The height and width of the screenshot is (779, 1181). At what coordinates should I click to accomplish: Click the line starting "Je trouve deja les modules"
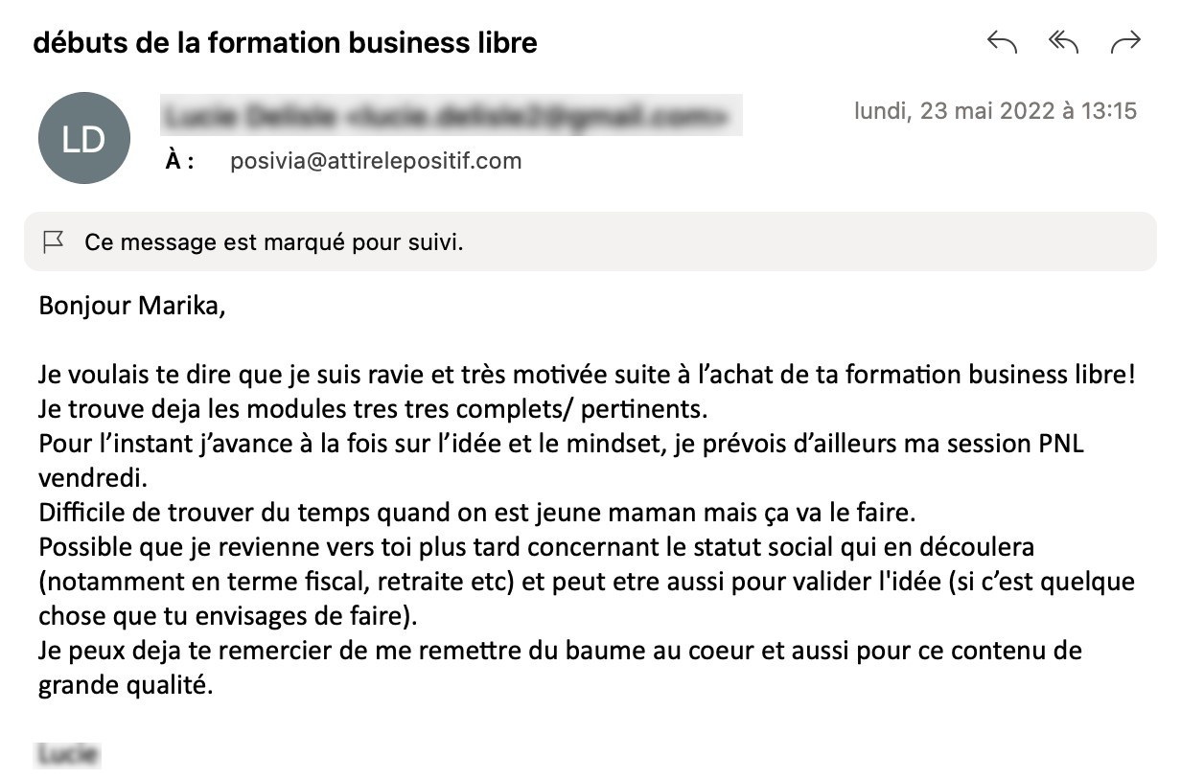pos(373,409)
